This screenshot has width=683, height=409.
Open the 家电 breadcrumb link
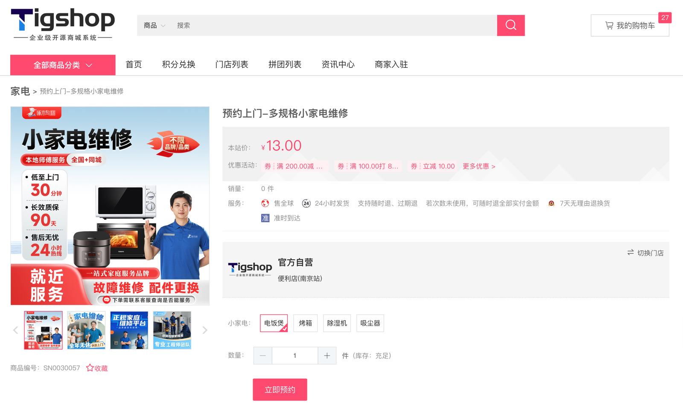tap(20, 91)
